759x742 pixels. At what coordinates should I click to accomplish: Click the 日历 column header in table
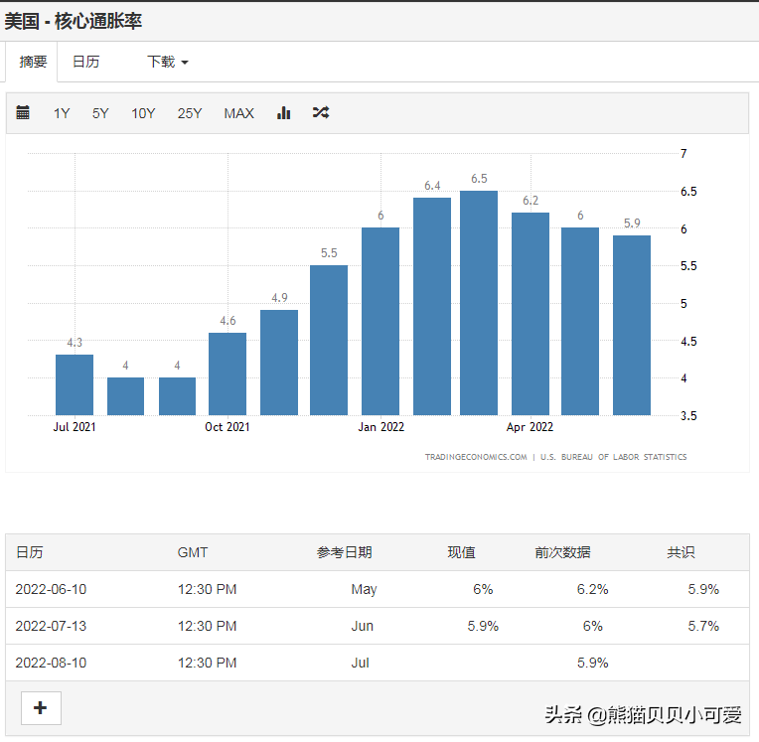30,552
